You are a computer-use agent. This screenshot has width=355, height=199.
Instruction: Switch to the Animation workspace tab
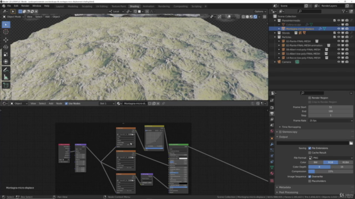pos(149,6)
